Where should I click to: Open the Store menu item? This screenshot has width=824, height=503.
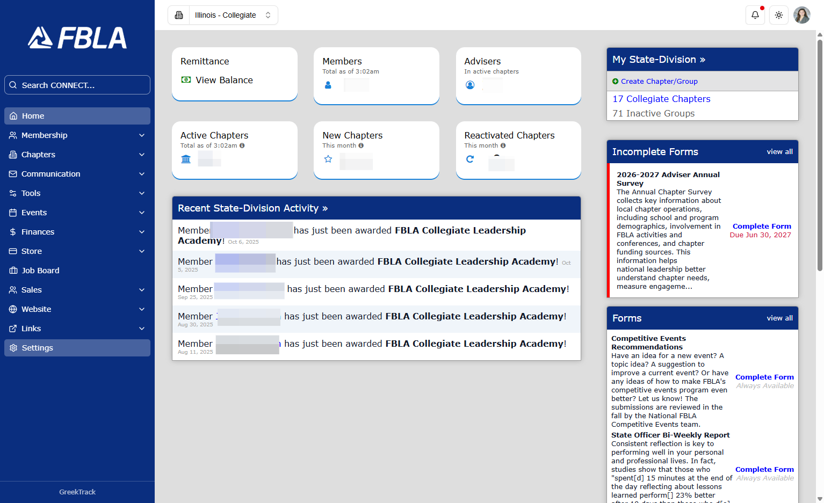[77, 251]
